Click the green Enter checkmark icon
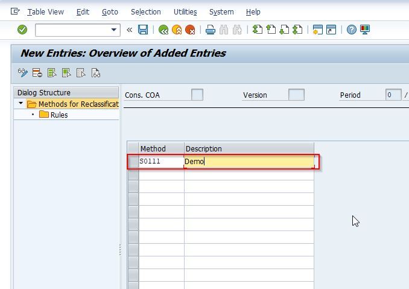 (x=22, y=30)
